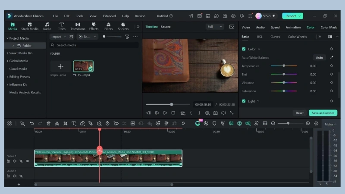Toggle the Color checkbox
The height and width of the screenshot is (194, 345).
tap(244, 49)
